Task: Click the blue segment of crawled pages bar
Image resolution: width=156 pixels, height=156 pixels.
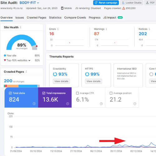Action: pos(28,86)
